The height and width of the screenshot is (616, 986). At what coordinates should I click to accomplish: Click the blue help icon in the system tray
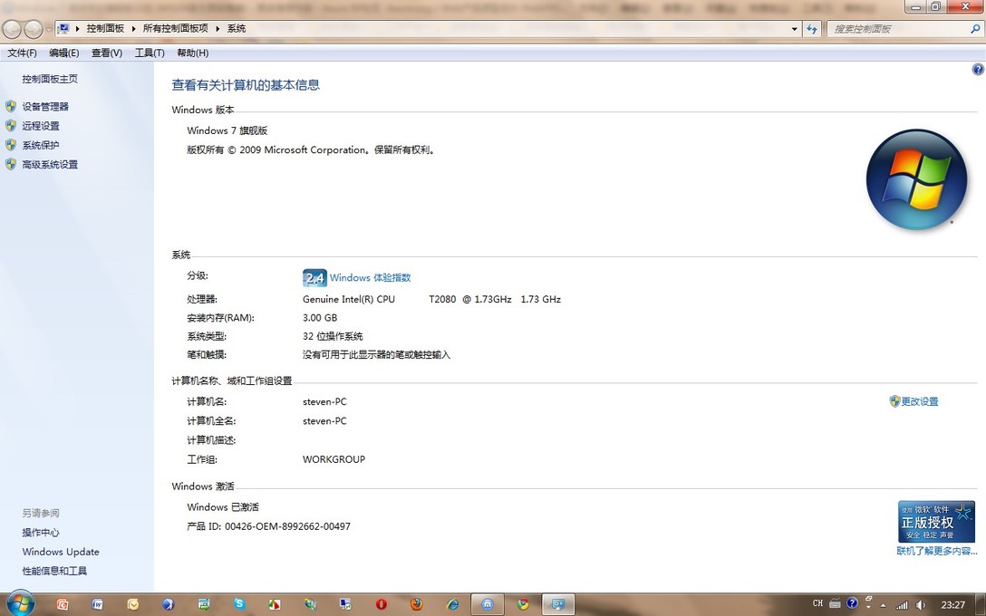[x=852, y=603]
